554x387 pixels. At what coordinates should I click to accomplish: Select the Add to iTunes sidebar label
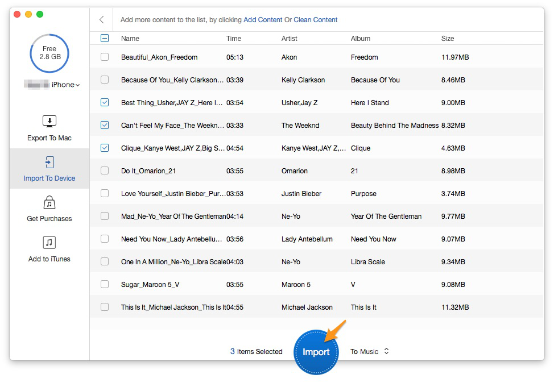click(49, 259)
